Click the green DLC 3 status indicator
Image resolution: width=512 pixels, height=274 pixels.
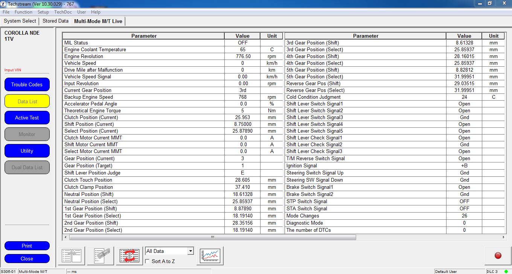pyautogui.click(x=506, y=271)
